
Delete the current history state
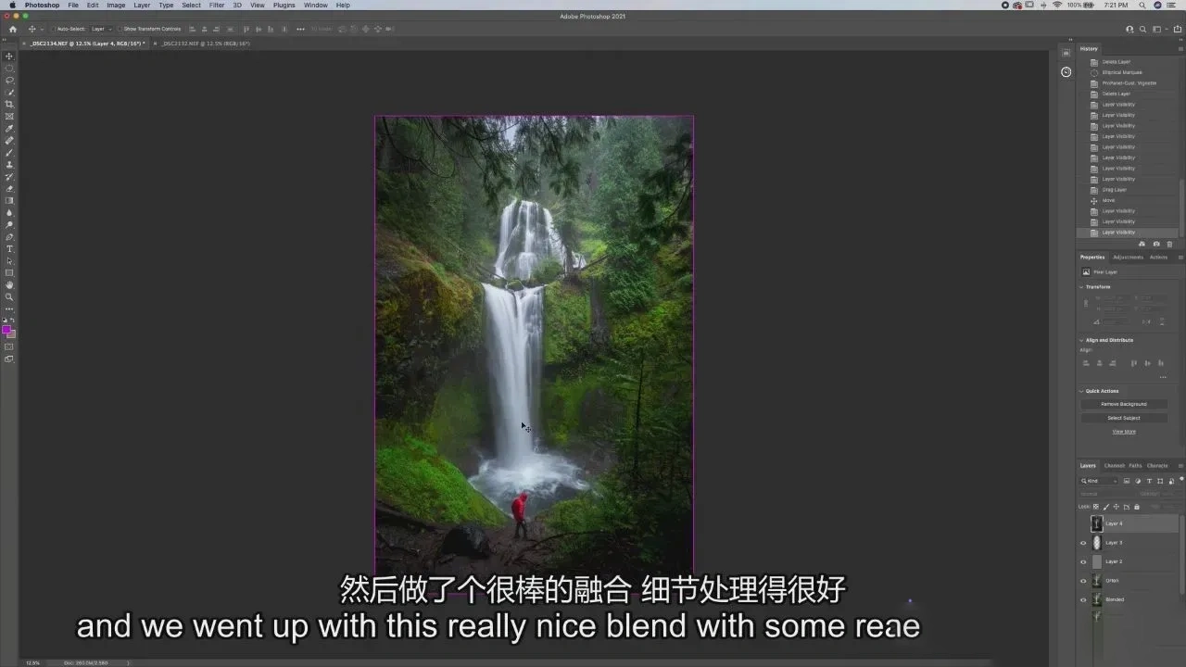pos(1169,245)
